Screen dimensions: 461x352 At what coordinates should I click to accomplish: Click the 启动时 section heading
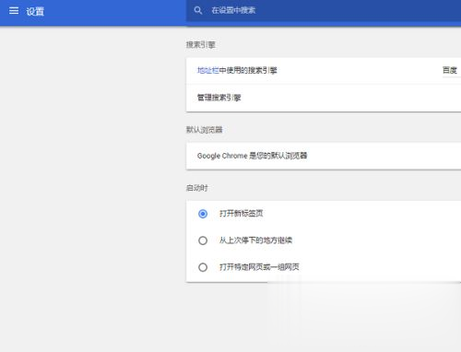(197, 188)
